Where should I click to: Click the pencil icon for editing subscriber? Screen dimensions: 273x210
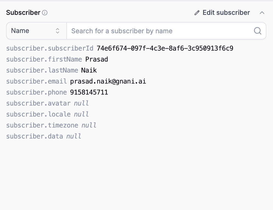pyautogui.click(x=197, y=13)
